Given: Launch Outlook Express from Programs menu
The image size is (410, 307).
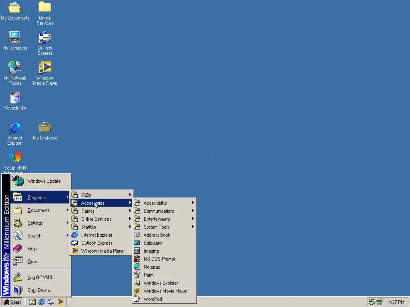Looking at the screenshot, I should 101,243.
